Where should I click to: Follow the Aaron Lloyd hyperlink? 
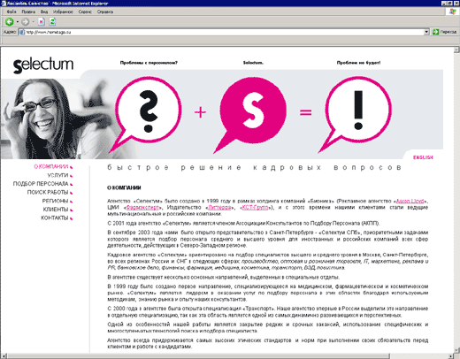(x=410, y=201)
